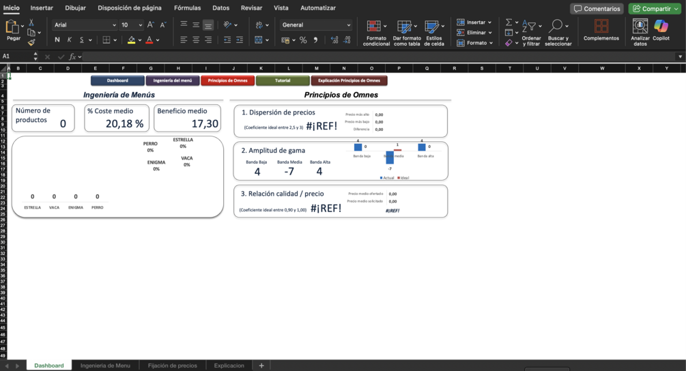Open the Eliminar cells dropdown
This screenshot has width=686, height=371.
coord(474,33)
